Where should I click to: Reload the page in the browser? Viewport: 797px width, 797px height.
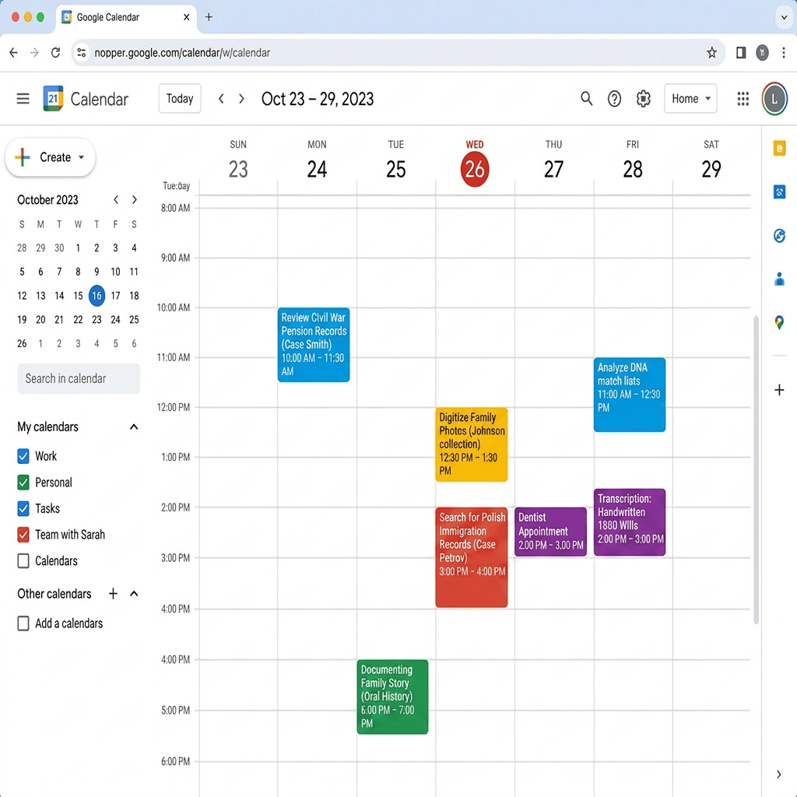coord(55,52)
